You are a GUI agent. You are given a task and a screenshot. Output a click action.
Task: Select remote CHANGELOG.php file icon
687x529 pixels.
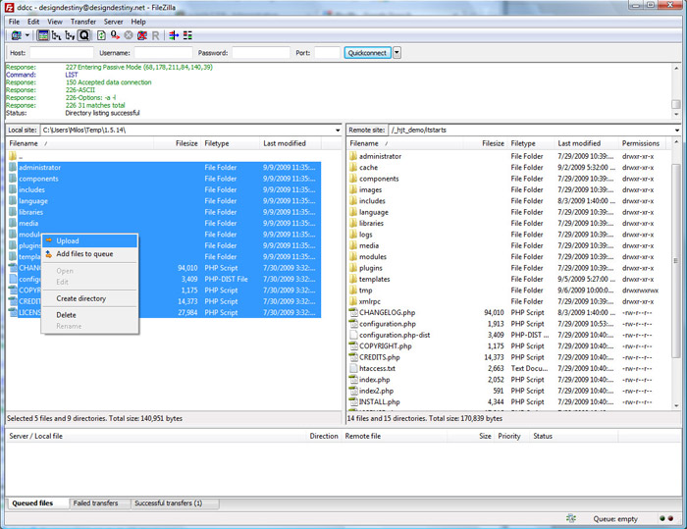pos(353,312)
